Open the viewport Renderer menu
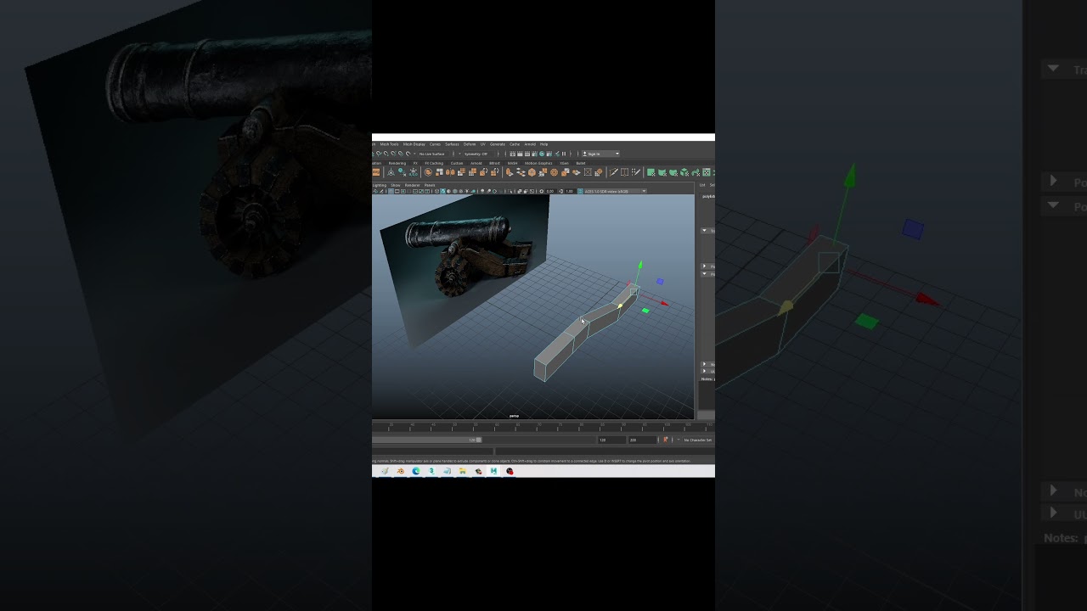This screenshot has width=1087, height=611. pos(412,185)
